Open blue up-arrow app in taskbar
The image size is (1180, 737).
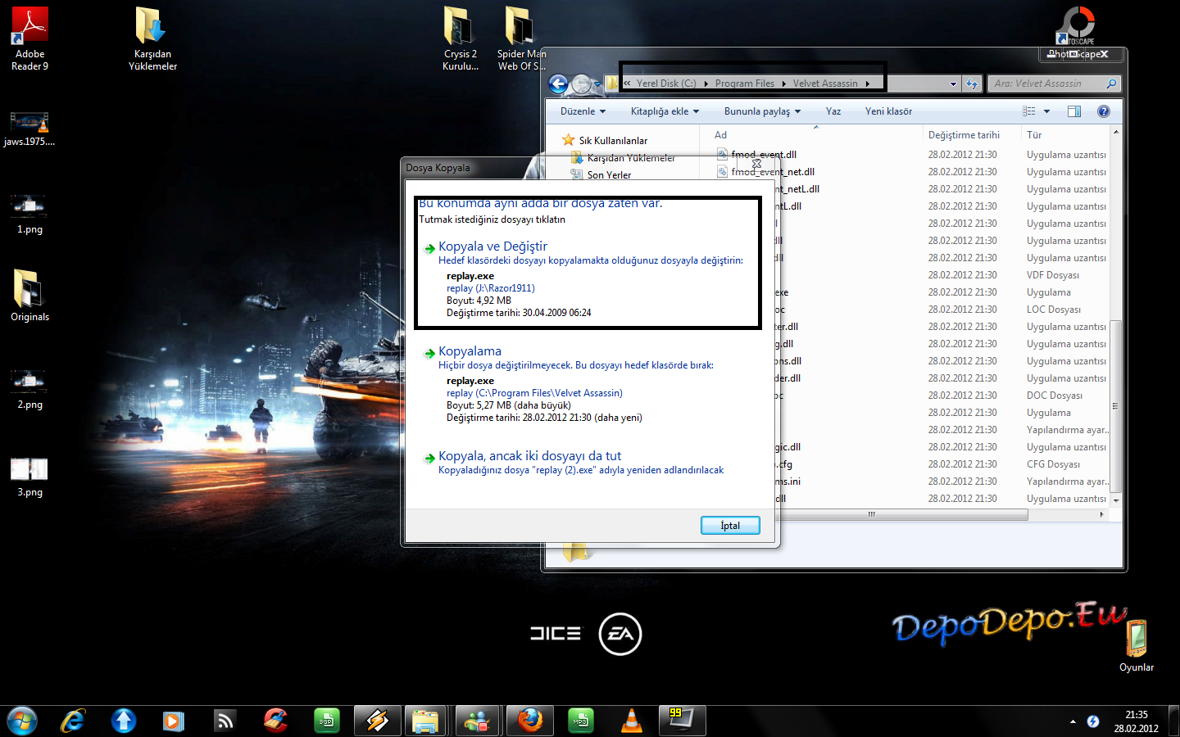pyautogui.click(x=124, y=721)
